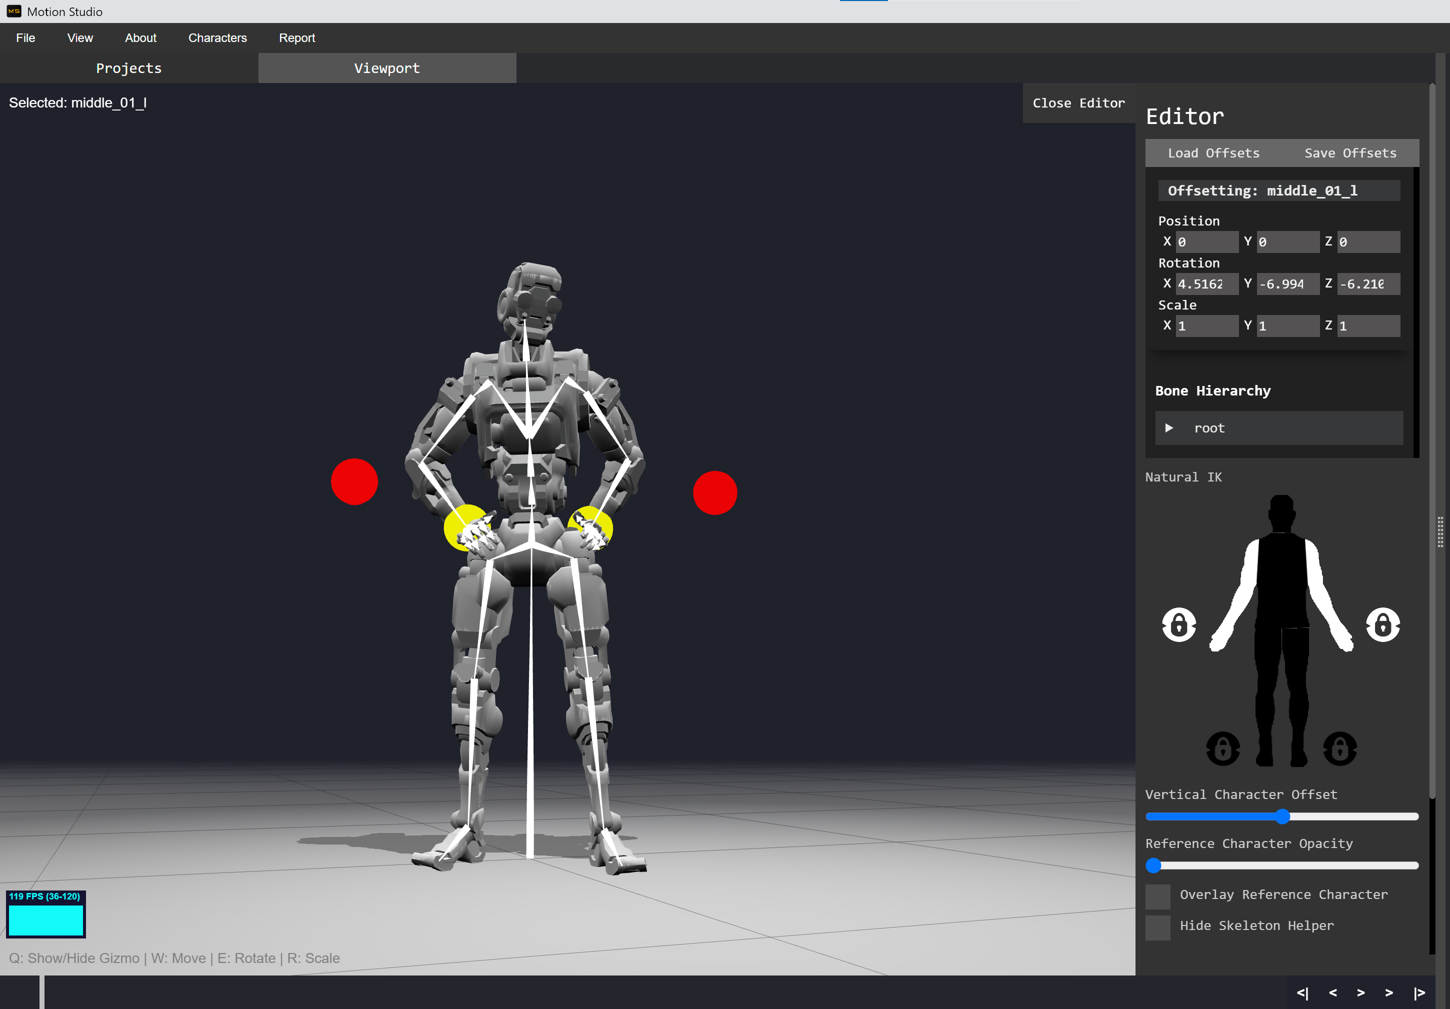
Task: Toggle the left-side arm IK lock icon
Action: (x=1178, y=625)
